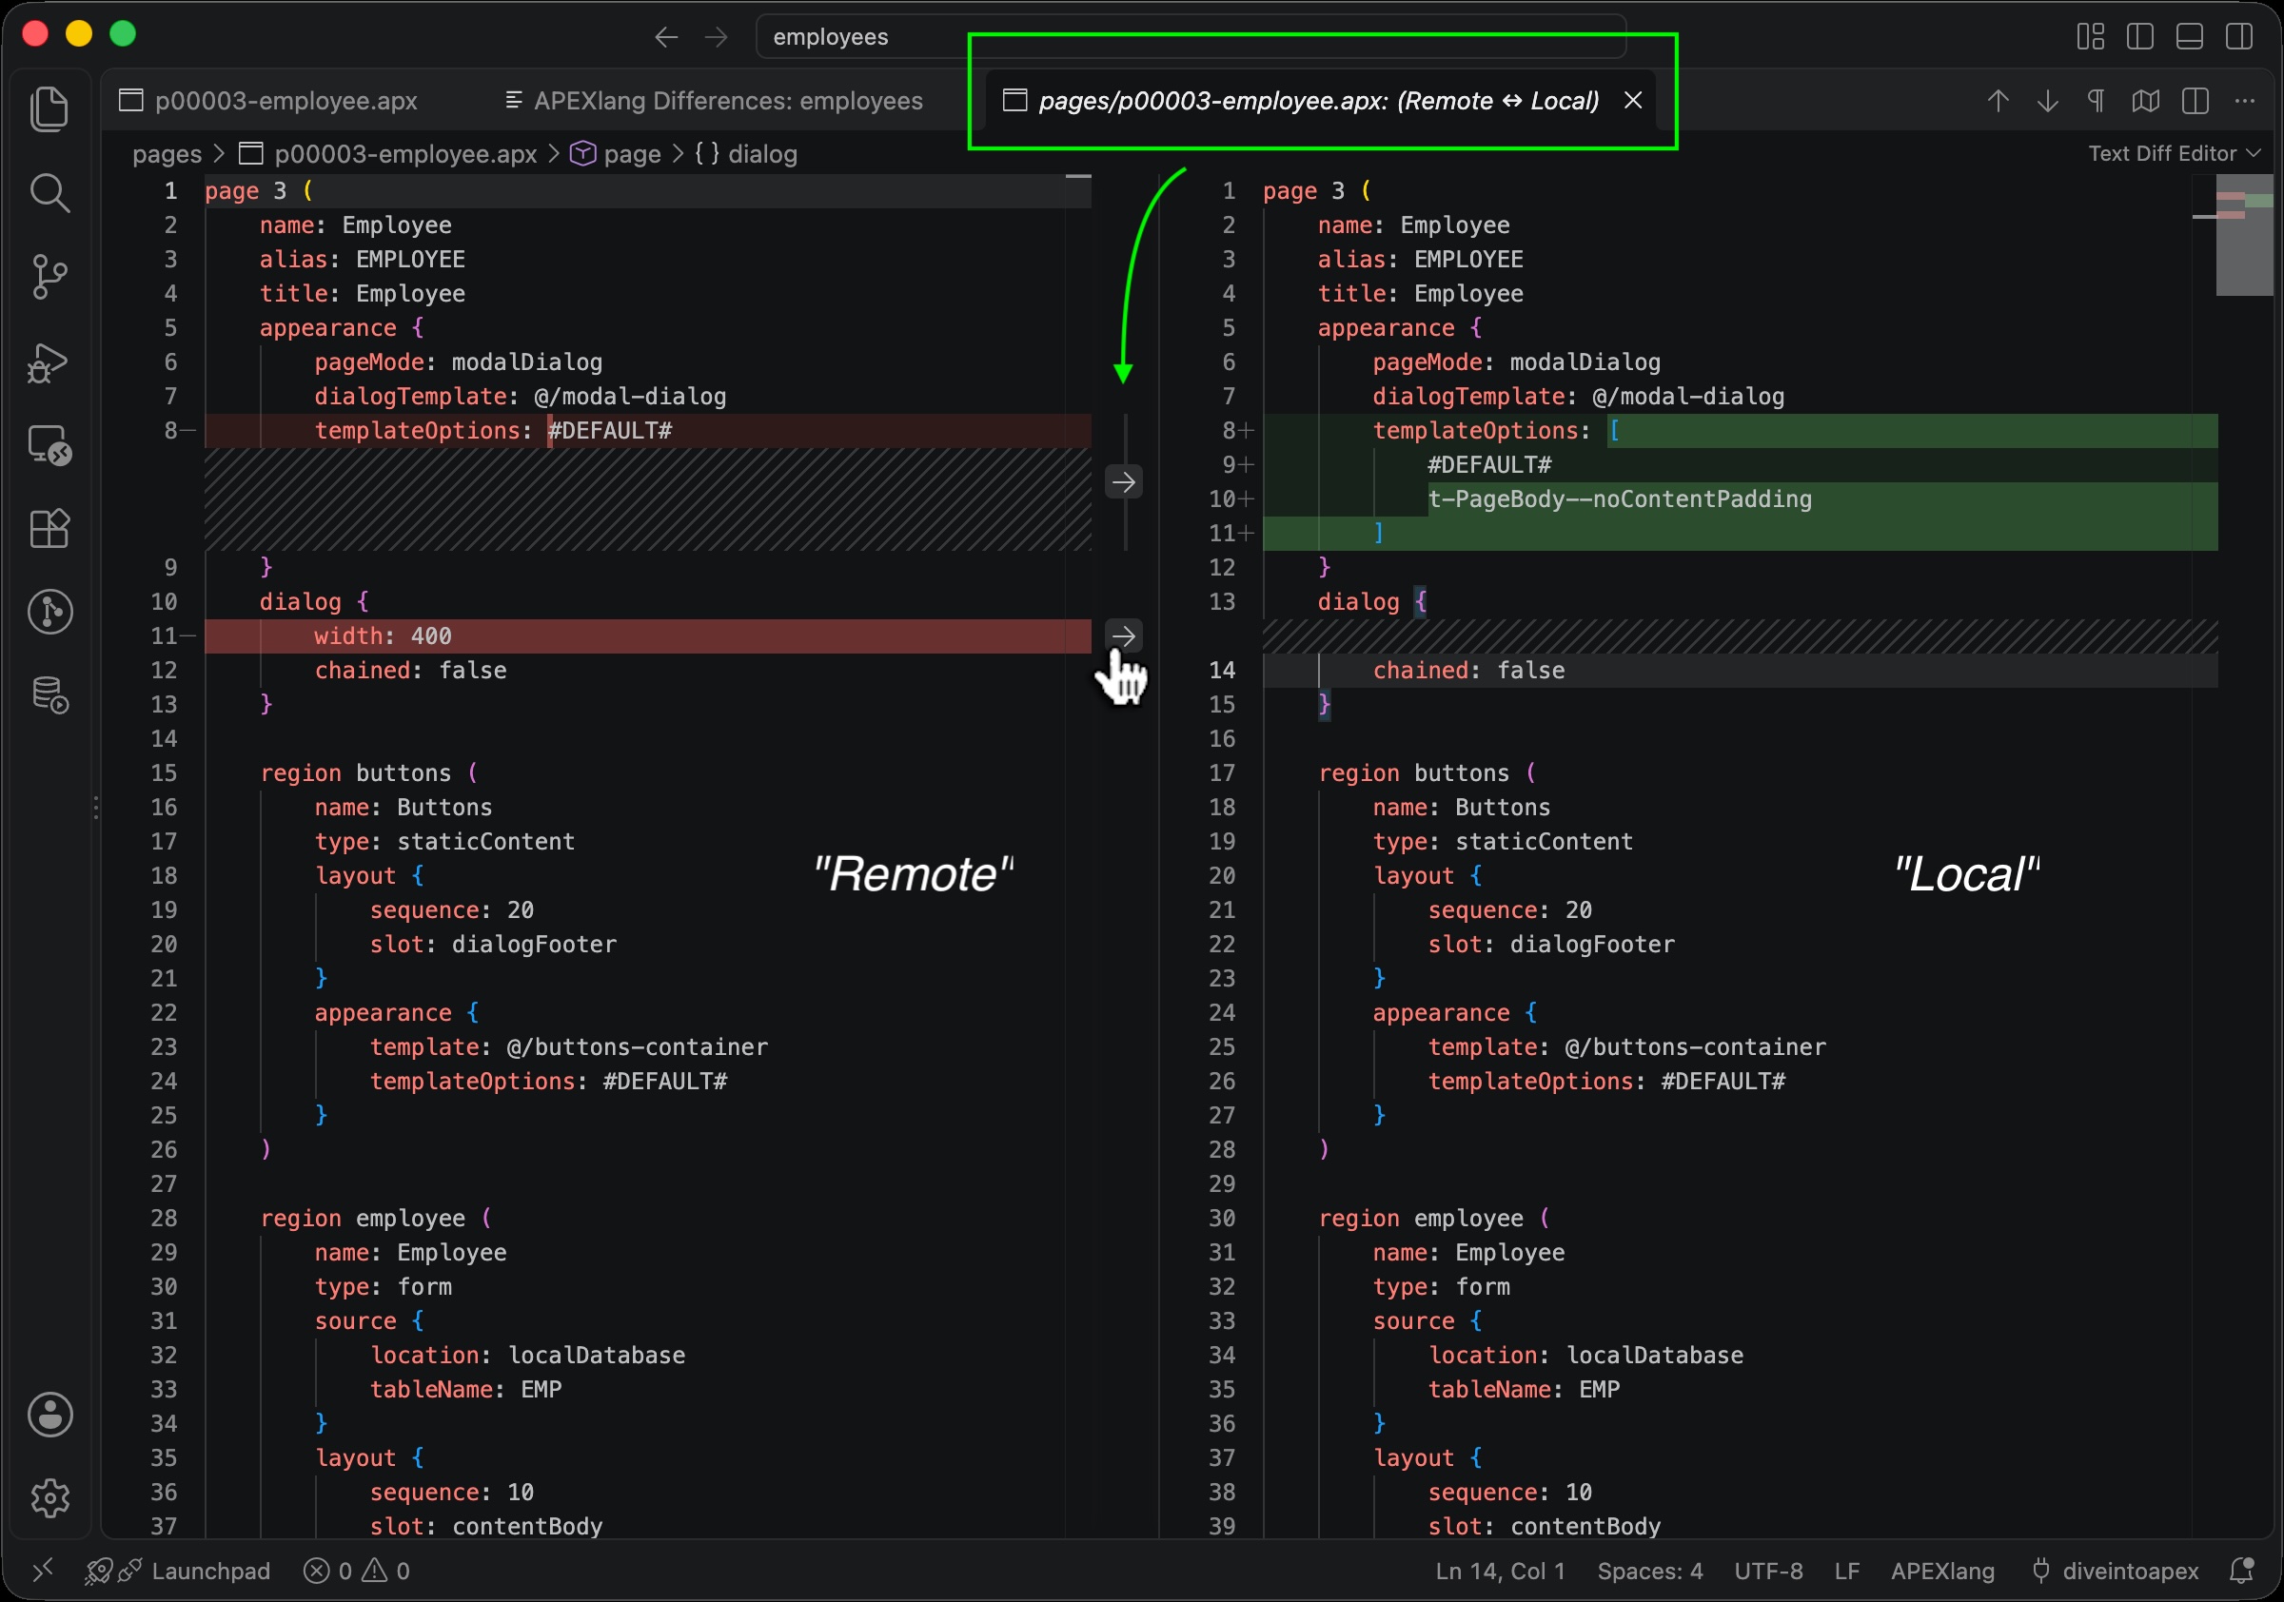2284x1602 pixels.
Task: Click 'chained: false' on Local line 14
Action: tap(1468, 671)
